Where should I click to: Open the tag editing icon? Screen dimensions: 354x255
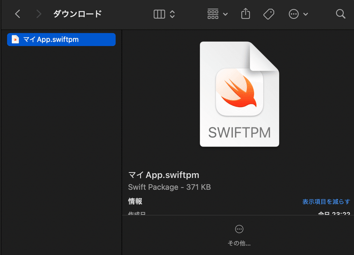coord(269,14)
